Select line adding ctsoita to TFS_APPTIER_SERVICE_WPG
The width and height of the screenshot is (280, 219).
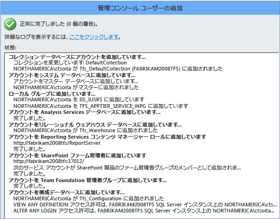tap(101, 106)
